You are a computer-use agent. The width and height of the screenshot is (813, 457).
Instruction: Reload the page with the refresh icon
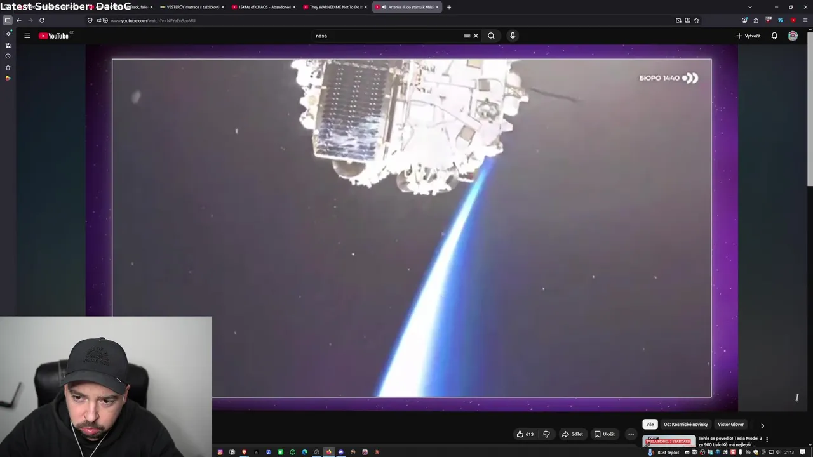tap(42, 20)
